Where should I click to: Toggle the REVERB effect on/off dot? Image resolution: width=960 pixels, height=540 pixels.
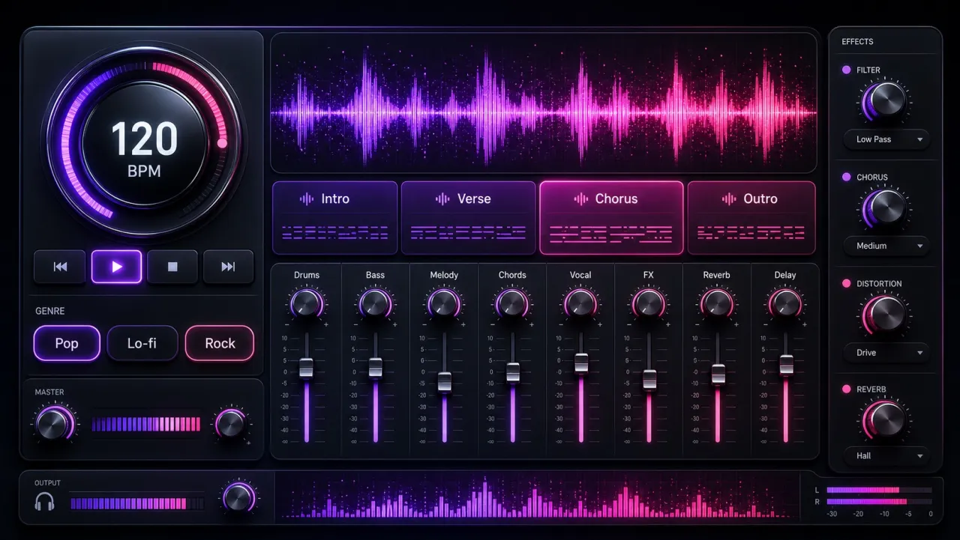point(847,389)
